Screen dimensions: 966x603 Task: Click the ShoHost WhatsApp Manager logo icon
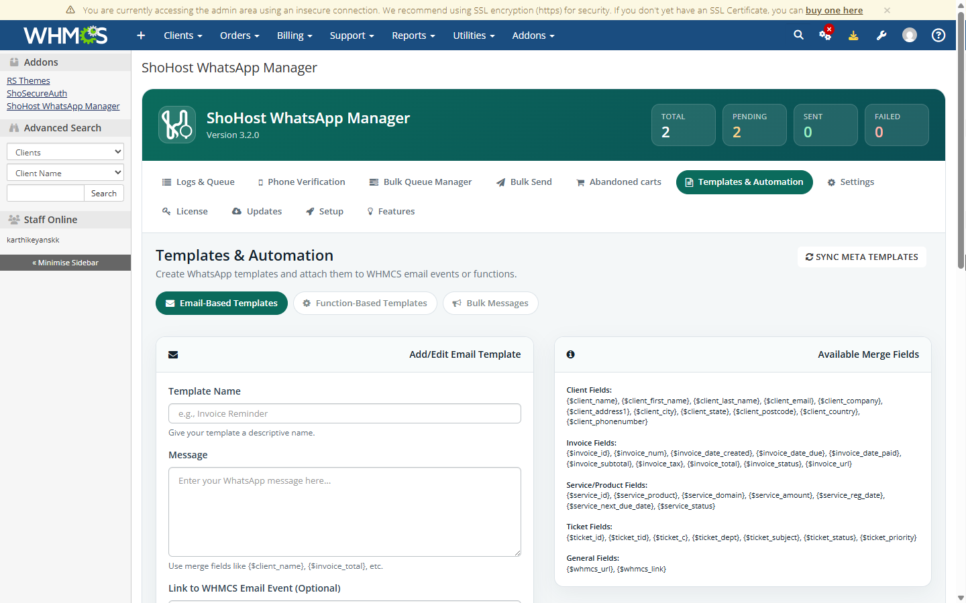[x=177, y=125]
